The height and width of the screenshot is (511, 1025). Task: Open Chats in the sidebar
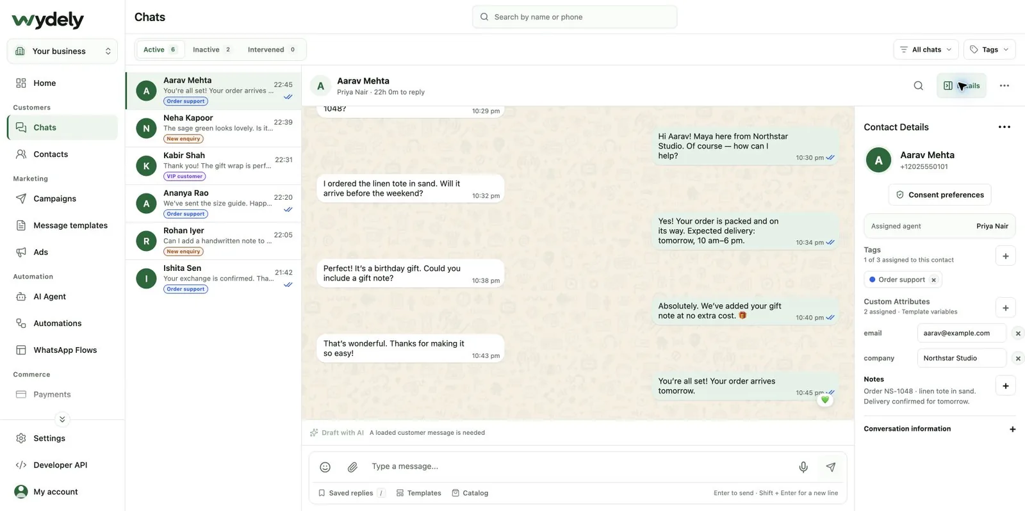[x=62, y=127]
